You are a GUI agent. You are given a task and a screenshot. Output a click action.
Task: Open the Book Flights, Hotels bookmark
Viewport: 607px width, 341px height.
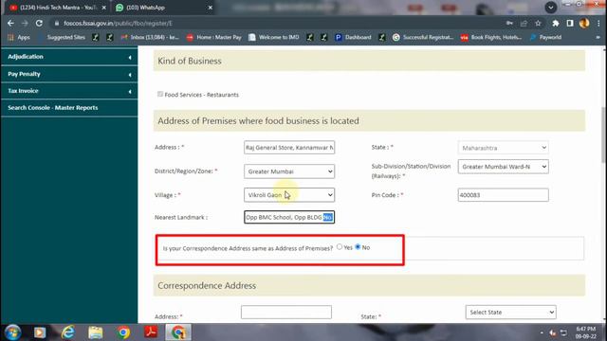click(491, 37)
